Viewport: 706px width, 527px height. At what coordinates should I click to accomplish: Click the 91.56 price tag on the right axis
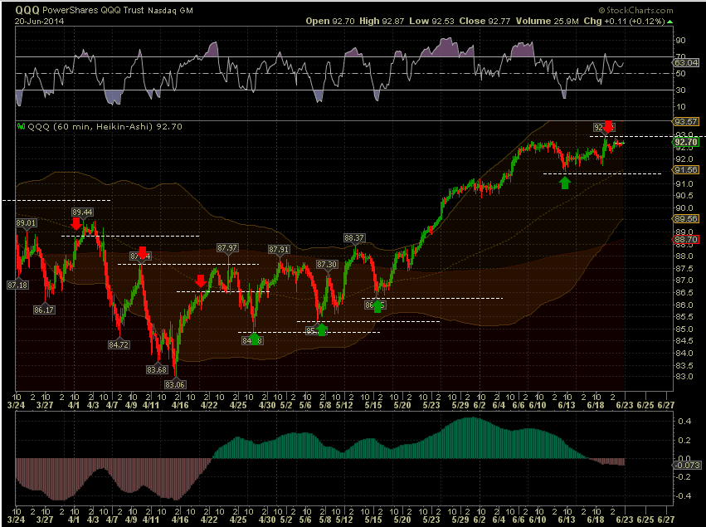pos(686,170)
